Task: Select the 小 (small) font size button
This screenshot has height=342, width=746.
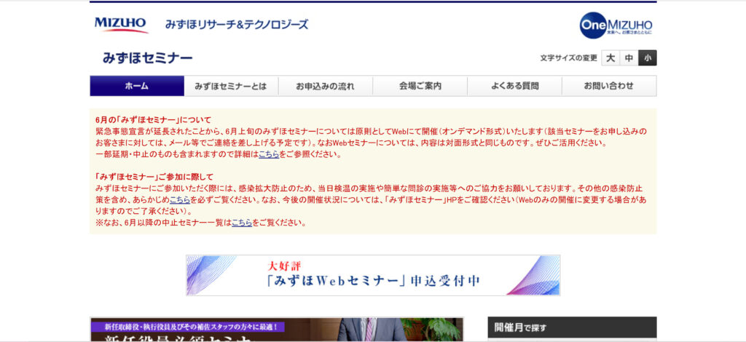Action: pyautogui.click(x=647, y=58)
